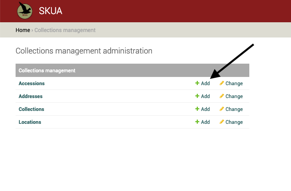This screenshot has width=291, height=191.
Task: Click the SKUA bird logo
Action: 25,11
